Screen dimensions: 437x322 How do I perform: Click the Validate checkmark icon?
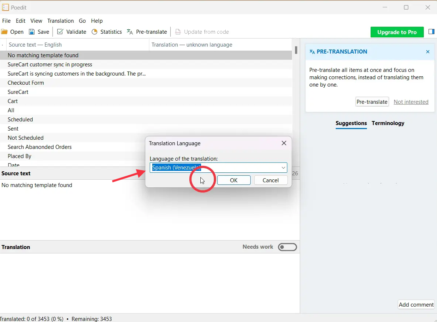pos(60,32)
